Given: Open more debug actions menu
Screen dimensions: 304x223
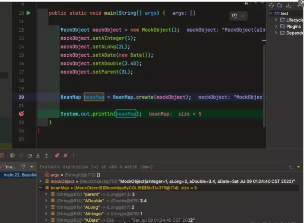Looking at the screenshot, I should tap(74, 155).
